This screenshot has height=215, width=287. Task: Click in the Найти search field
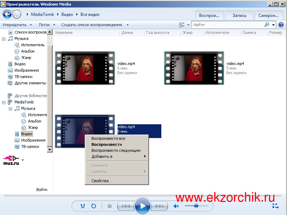coord(228,25)
